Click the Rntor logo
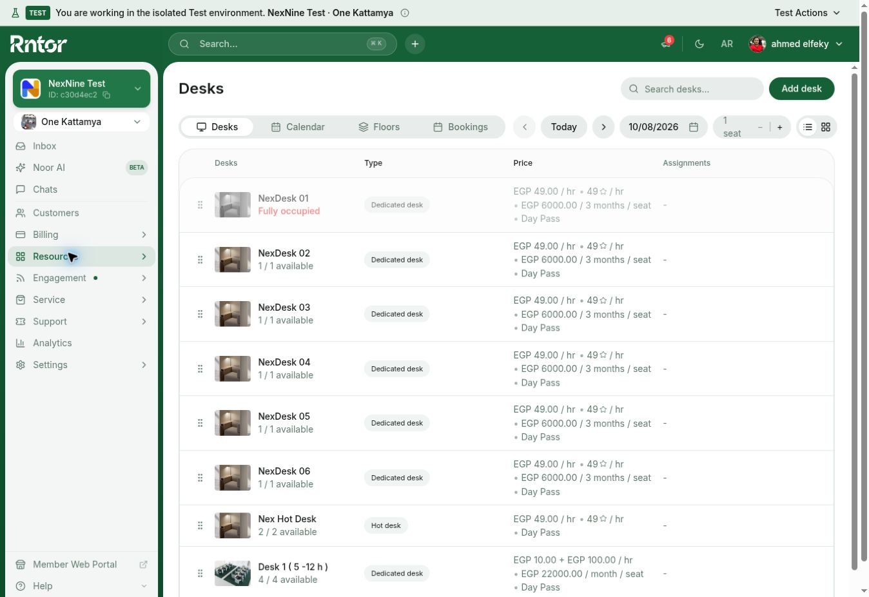Image resolution: width=869 pixels, height=597 pixels. [39, 44]
